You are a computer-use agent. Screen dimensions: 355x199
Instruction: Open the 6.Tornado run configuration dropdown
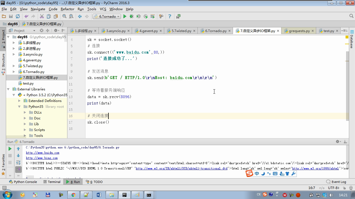(x=107, y=17)
